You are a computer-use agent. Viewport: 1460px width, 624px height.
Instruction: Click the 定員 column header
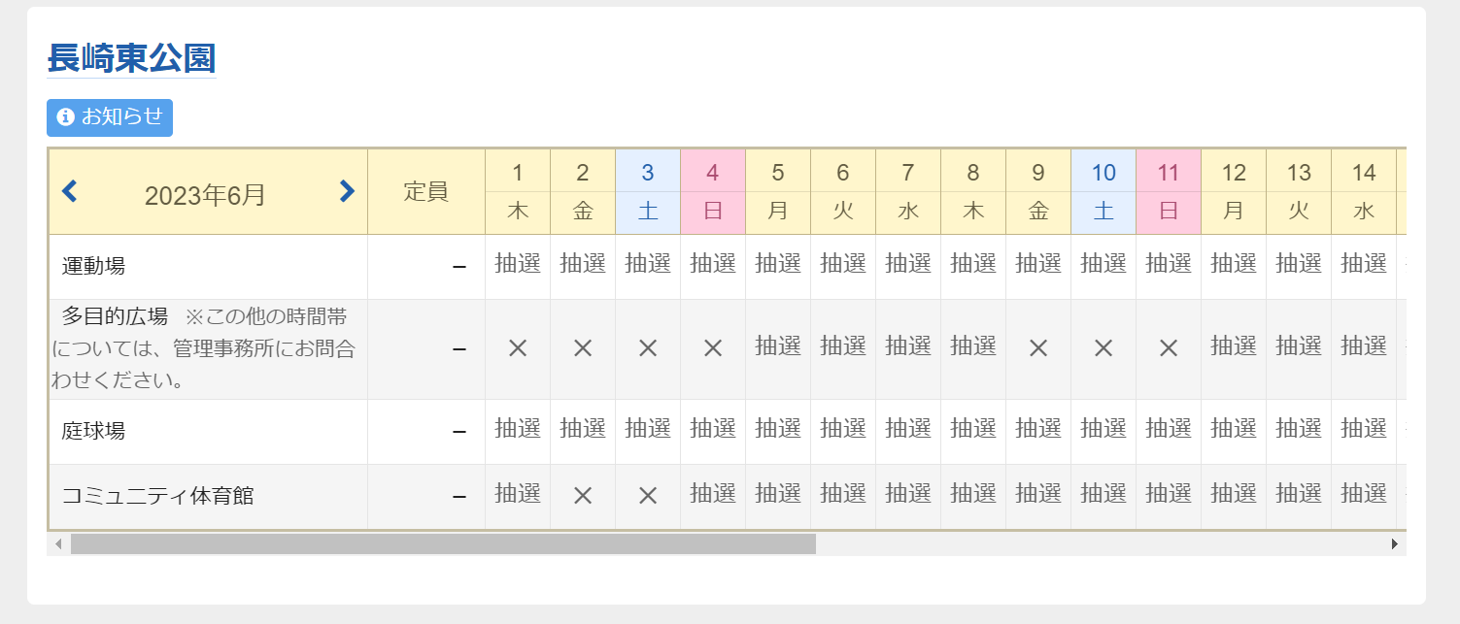[426, 192]
